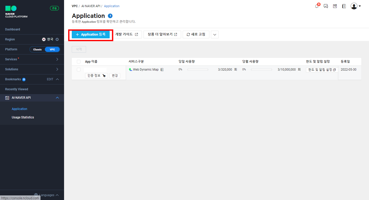The image size is (369, 200).
Task: Select Application in the sidebar submenu
Action: pyautogui.click(x=19, y=109)
